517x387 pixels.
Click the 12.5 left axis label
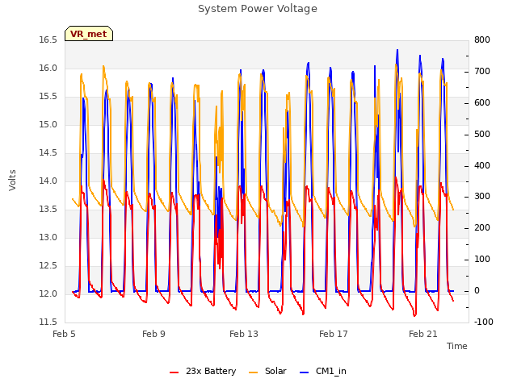click(48, 265)
